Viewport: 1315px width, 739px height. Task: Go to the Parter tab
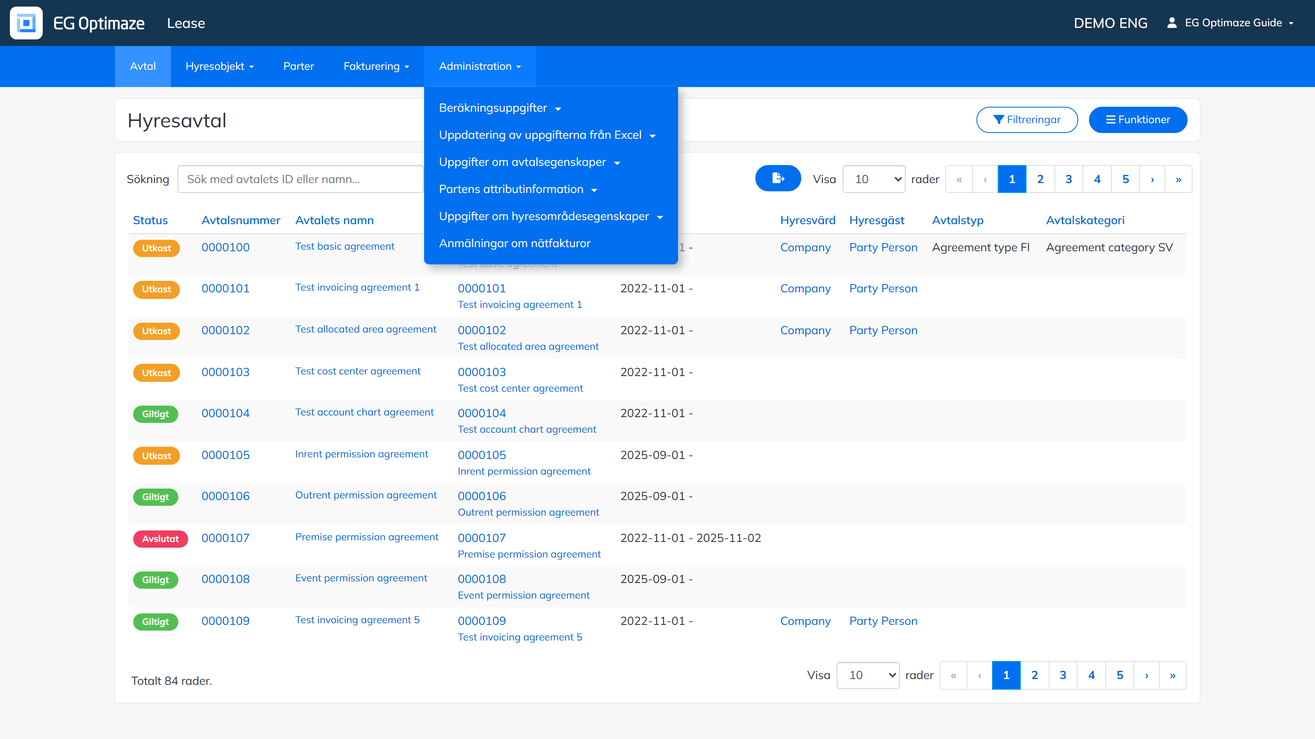(x=299, y=66)
